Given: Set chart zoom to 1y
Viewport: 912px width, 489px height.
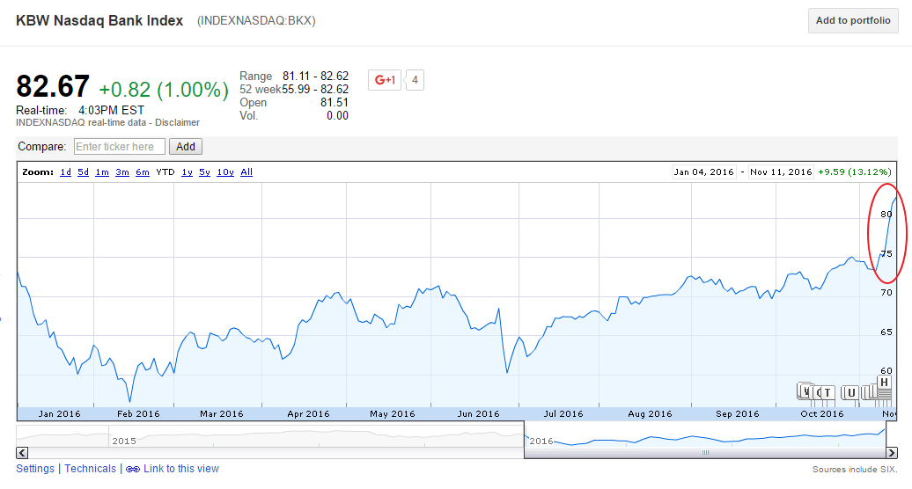Looking at the screenshot, I should pyautogui.click(x=187, y=172).
